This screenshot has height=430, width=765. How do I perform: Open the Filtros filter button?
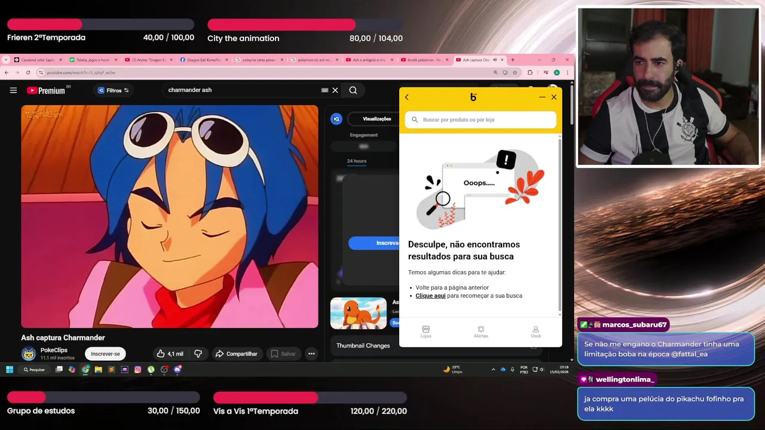tap(114, 90)
